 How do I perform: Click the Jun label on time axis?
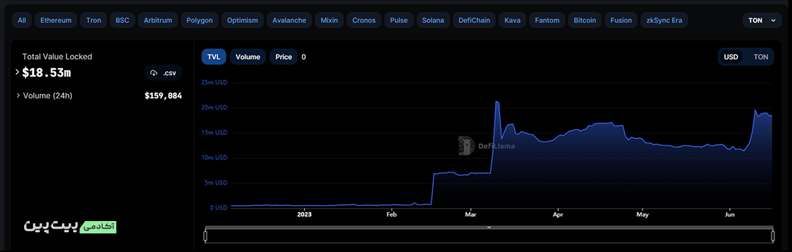(x=730, y=215)
